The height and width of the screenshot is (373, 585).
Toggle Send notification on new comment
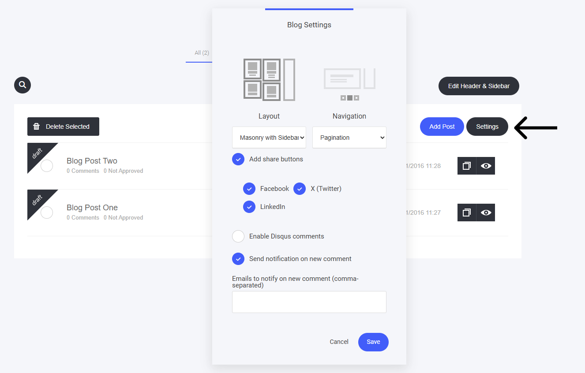point(238,259)
